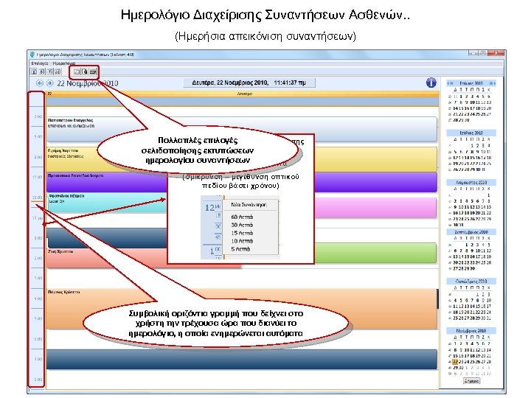The height and width of the screenshot is (398, 531).
Task: Click the 22 Νοεμβρίου 2010 date title
Action: 87,83
